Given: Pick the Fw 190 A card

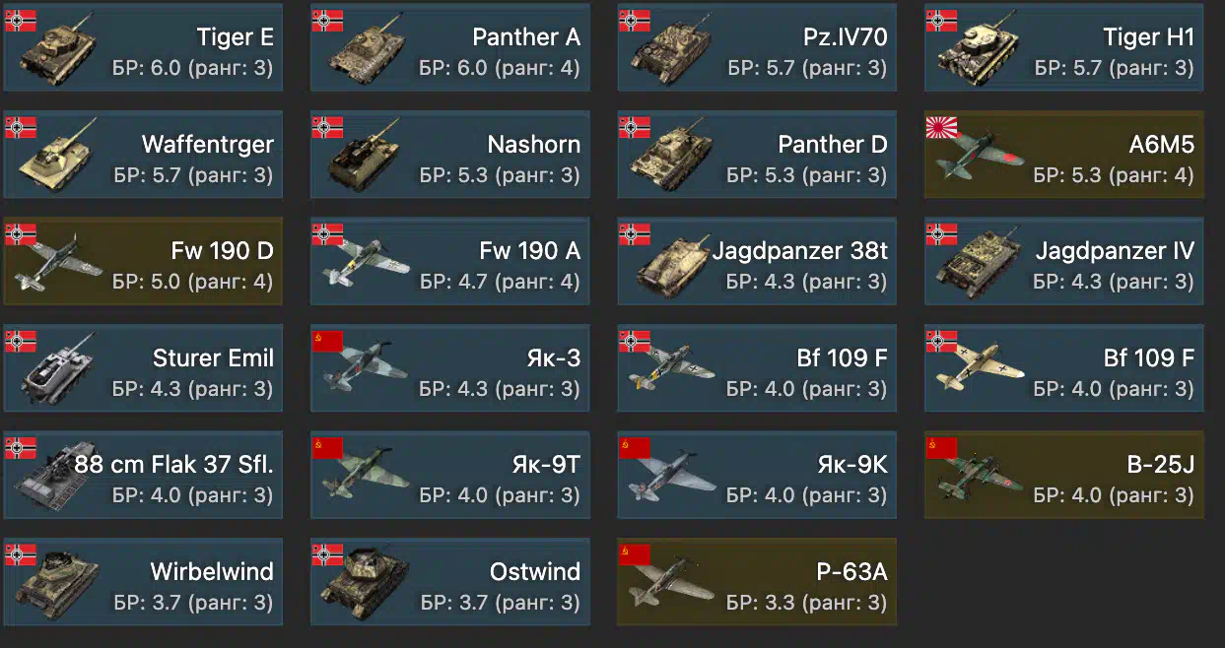Looking at the screenshot, I should [450, 261].
